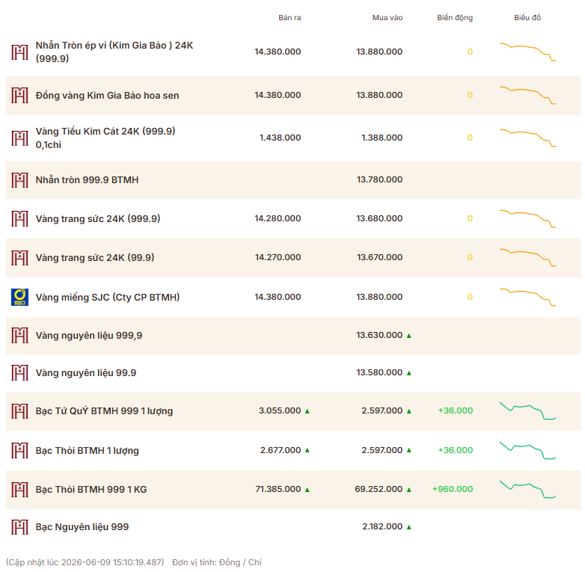This screenshot has height=572, width=585.
Task: Click the 1.388.000 buy price
Action: coord(382,138)
